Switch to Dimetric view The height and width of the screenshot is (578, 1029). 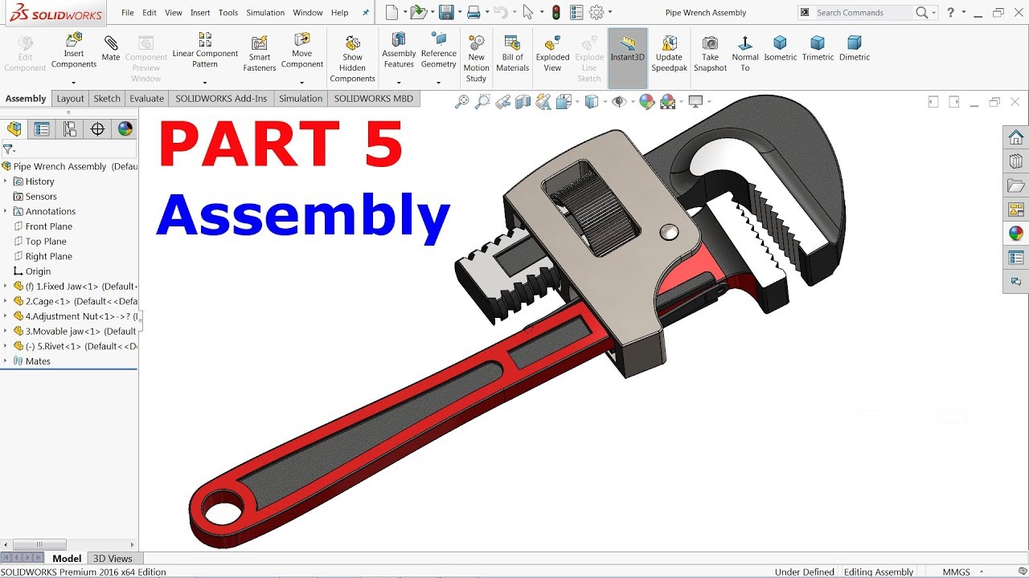[x=855, y=48]
